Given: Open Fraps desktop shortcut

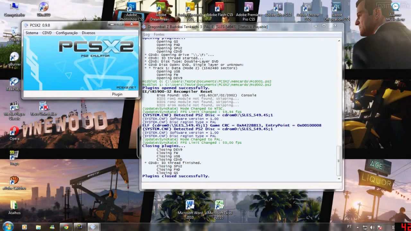Looking at the screenshot, I should pos(14,158).
